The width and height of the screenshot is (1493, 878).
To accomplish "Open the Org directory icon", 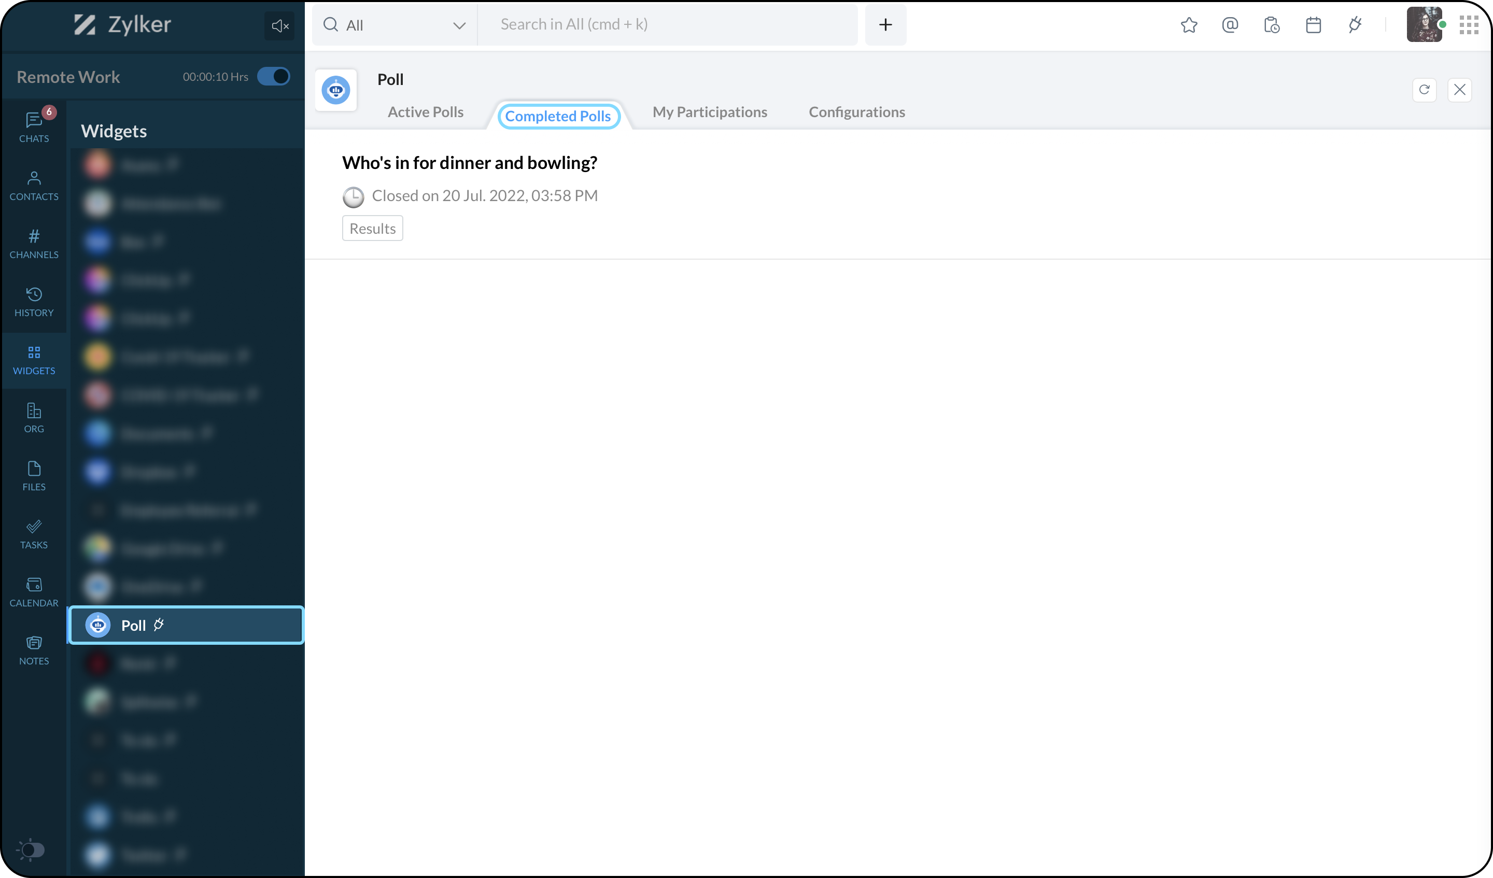I will (x=34, y=418).
